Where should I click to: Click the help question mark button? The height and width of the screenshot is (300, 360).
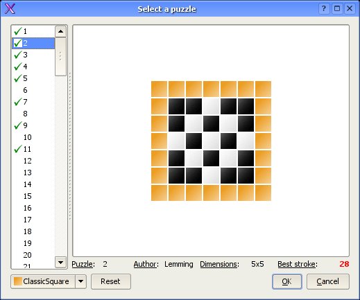point(324,9)
